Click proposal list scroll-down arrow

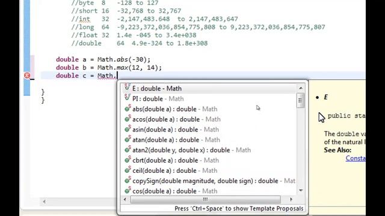pyautogui.click(x=301, y=190)
